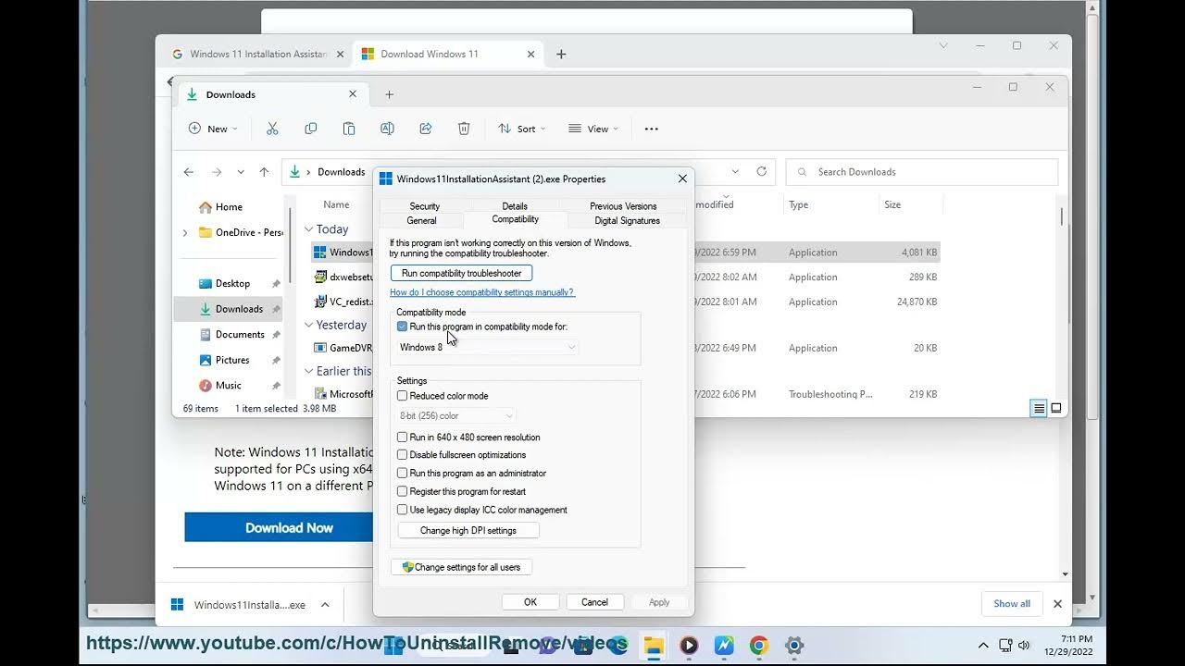Open the media player icon on the taskbar
The width and height of the screenshot is (1185, 666).
689,646
